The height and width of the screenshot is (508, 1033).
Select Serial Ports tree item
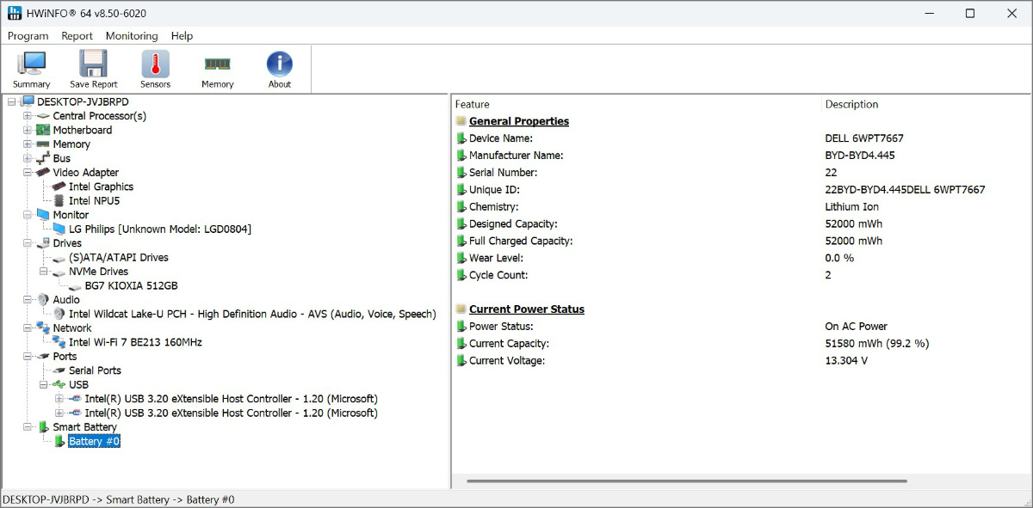click(95, 370)
